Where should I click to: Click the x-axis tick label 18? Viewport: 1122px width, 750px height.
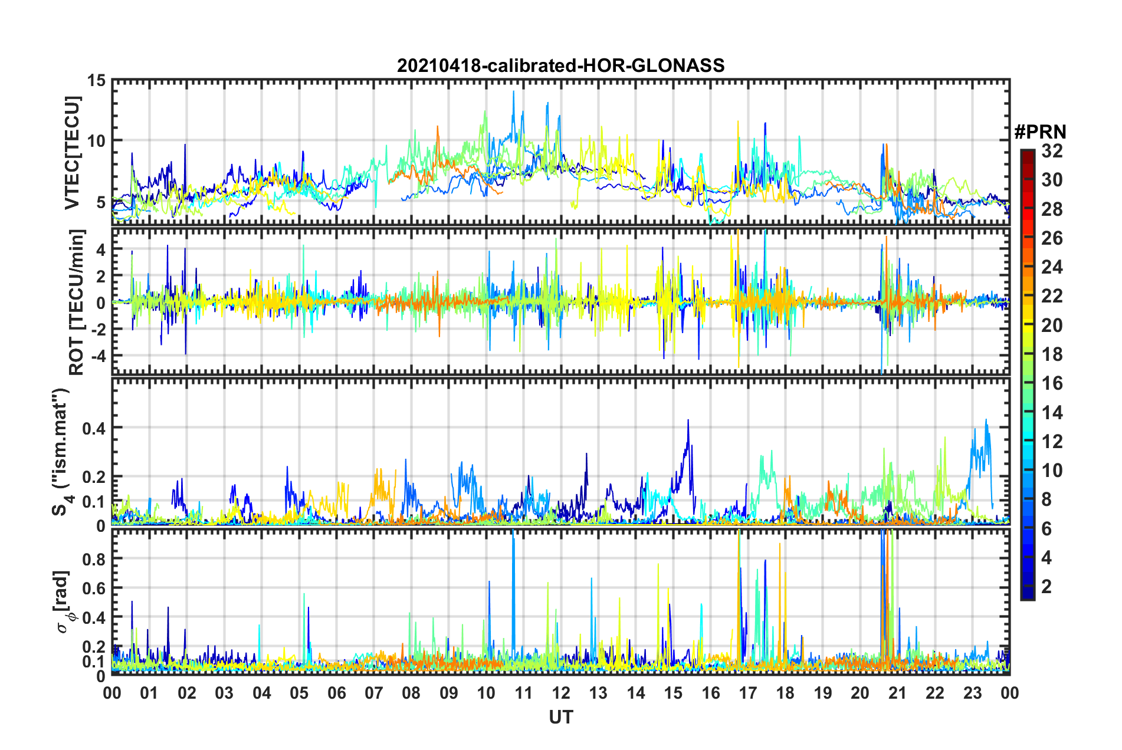coord(785,693)
